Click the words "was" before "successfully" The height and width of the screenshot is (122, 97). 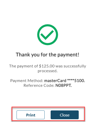point(59,66)
